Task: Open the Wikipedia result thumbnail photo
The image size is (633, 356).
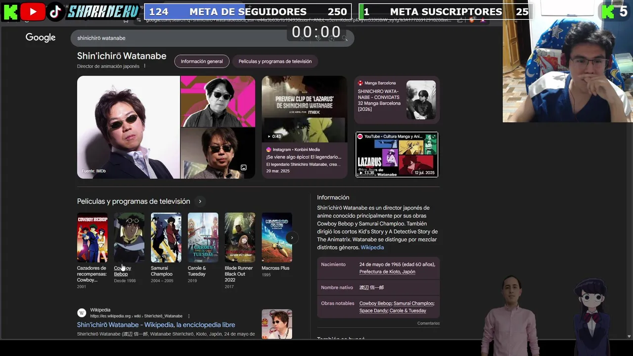Action: click(x=277, y=324)
